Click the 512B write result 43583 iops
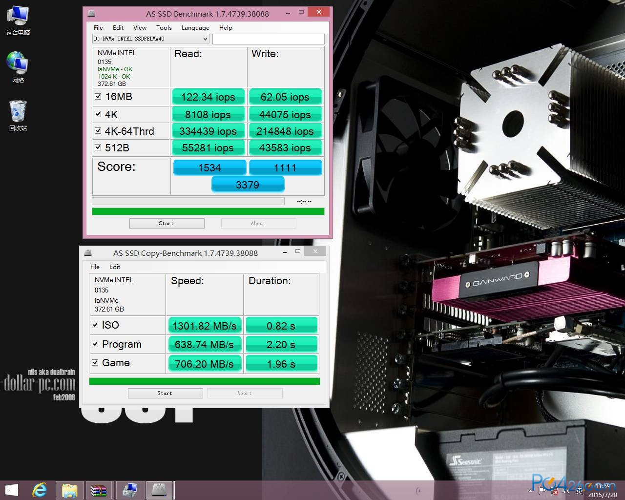 pyautogui.click(x=285, y=147)
